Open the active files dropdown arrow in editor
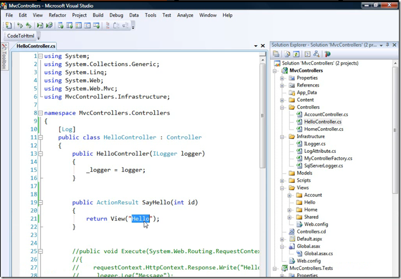Screen dimensions: 401x279 [255, 46]
